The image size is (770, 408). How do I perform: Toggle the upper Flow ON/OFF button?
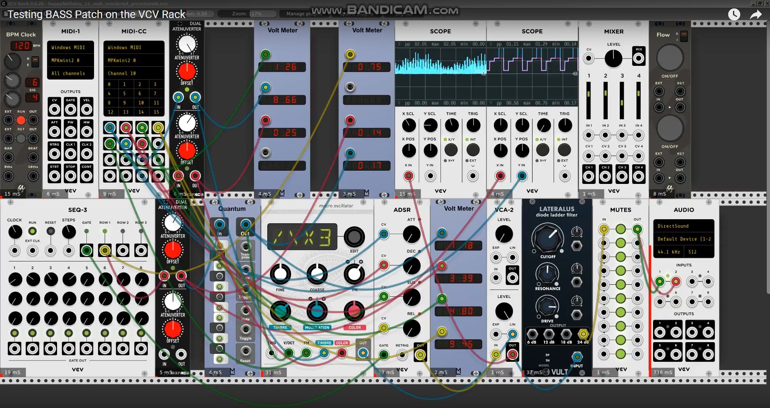pyautogui.click(x=670, y=58)
